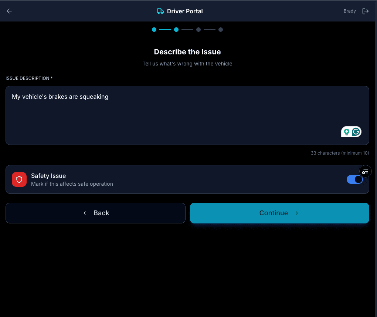Click the red shield icon beside Safety Issue
The width and height of the screenshot is (377, 317).
point(19,179)
